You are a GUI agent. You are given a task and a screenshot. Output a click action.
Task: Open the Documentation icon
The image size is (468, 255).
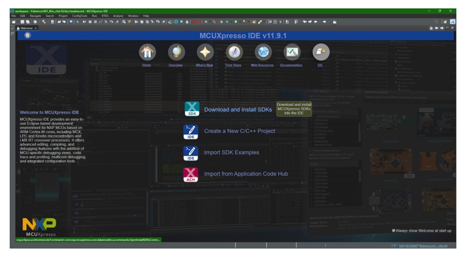[x=292, y=52]
